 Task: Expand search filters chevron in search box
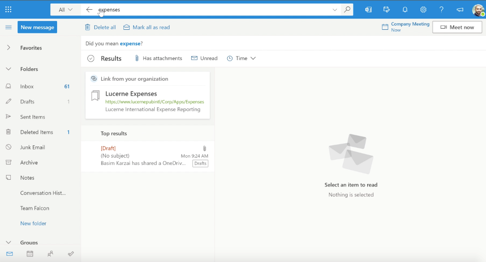click(335, 10)
